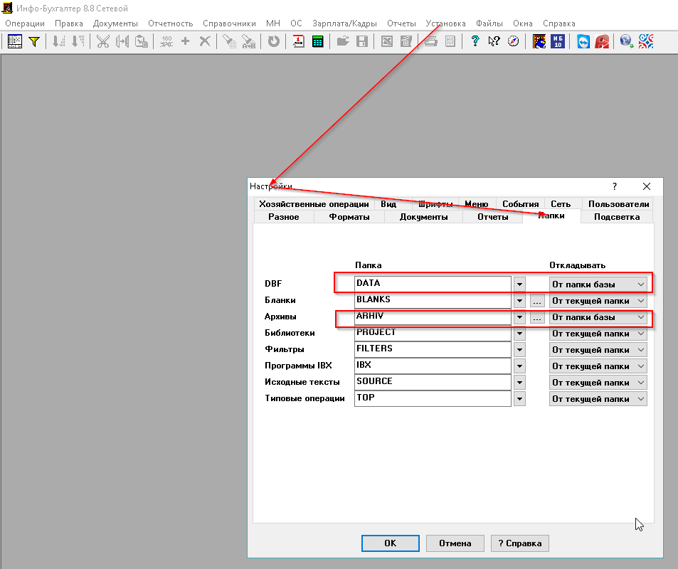Click the OK button

click(x=391, y=543)
